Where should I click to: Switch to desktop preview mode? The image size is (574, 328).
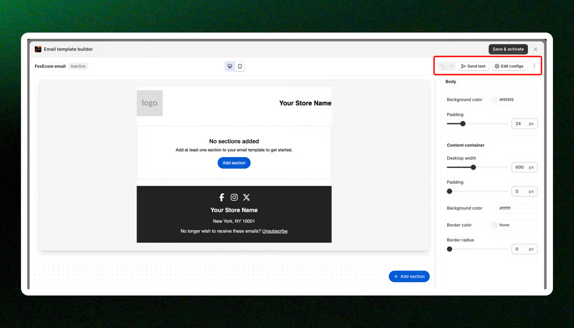(230, 66)
